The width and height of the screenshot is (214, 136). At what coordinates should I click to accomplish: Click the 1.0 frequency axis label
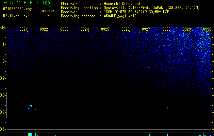[x=3, y=61]
